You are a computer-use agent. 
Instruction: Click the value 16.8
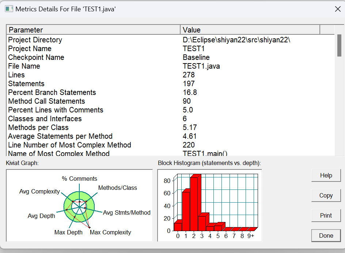click(190, 92)
